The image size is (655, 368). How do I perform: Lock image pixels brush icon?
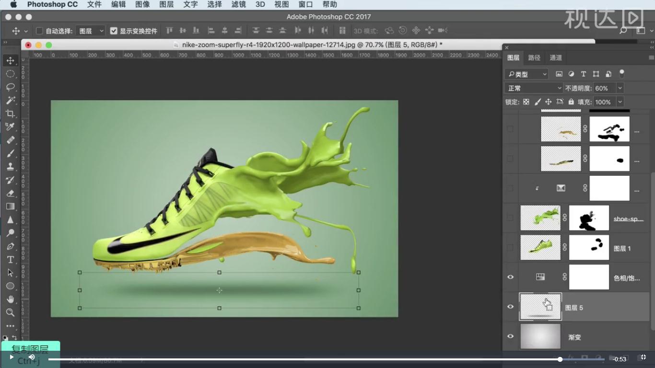[x=538, y=102]
